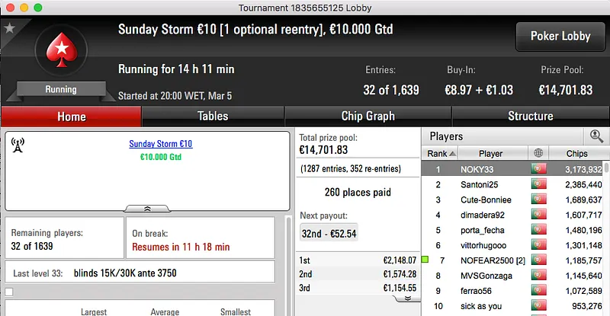This screenshot has height=316, width=610.
Task: Click the favorite star icon in the corner
Action: tap(9, 28)
